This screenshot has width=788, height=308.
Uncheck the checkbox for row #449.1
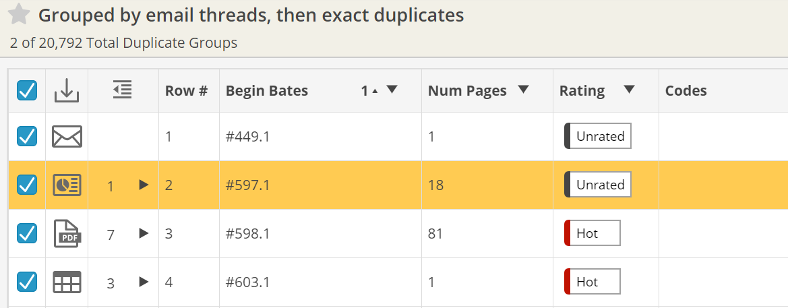pyautogui.click(x=27, y=136)
